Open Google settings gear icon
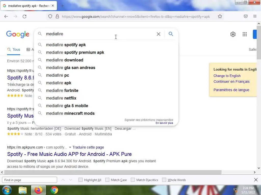Image resolution: width=261 pixels, height=195 pixels. coord(233,34)
